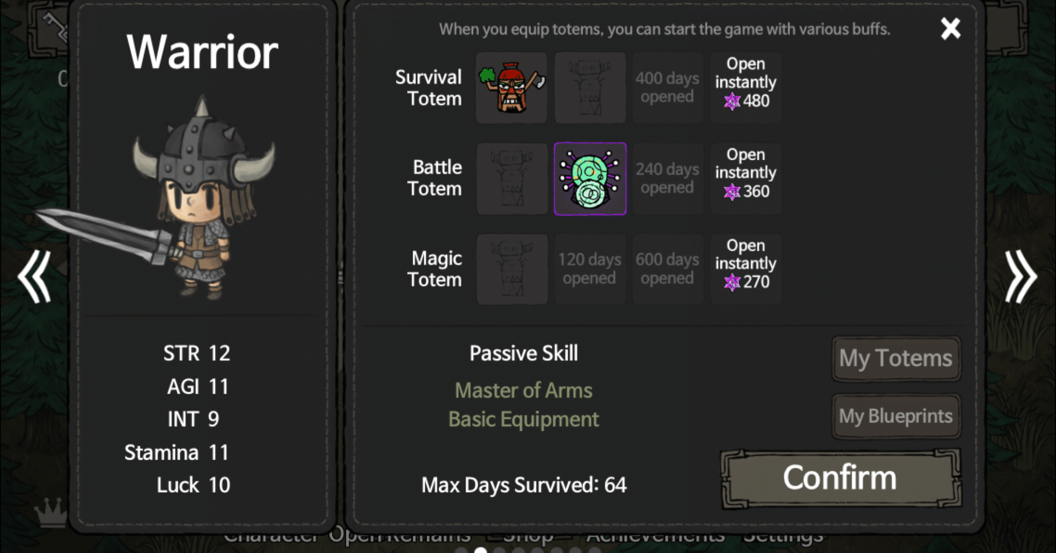The image size is (1056, 553).
Task: Select the red-masked Survival Totem icon
Action: (x=512, y=88)
